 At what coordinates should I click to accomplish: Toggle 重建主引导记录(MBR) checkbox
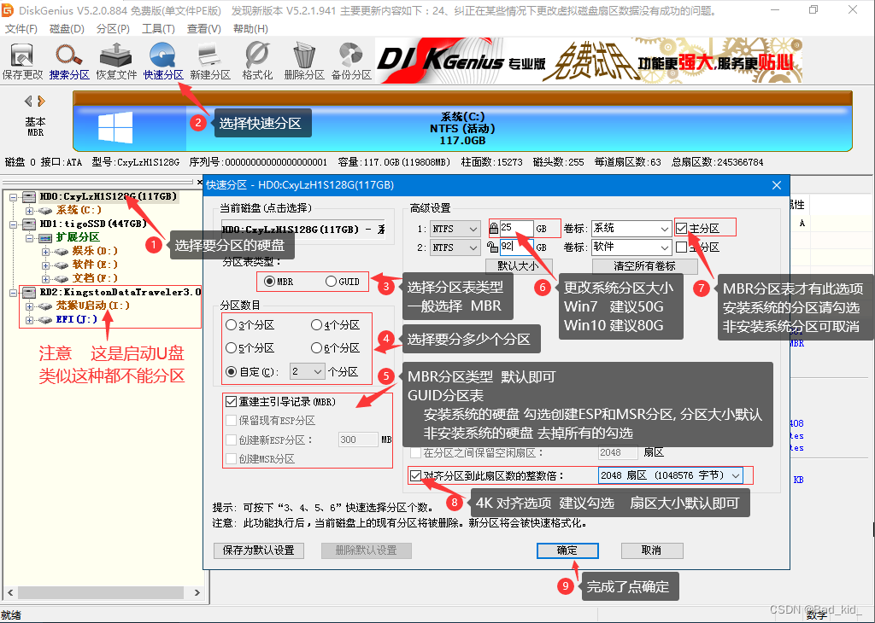[231, 401]
